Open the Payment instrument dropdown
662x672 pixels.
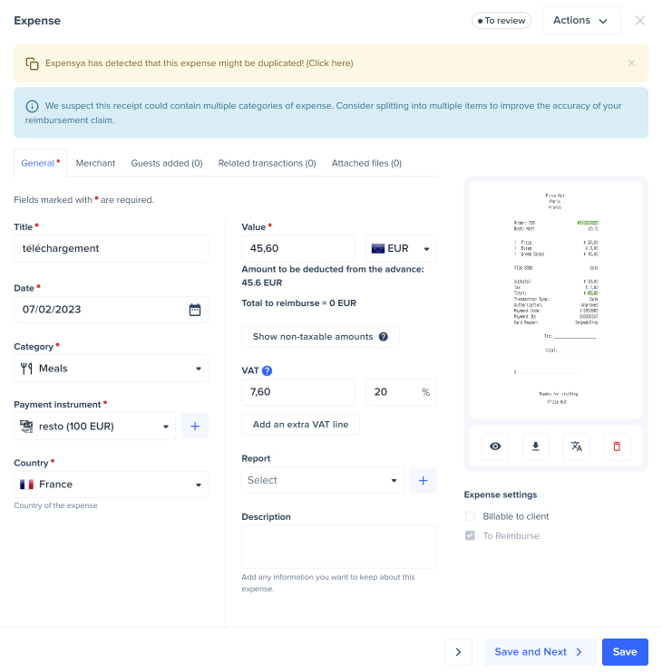95,426
